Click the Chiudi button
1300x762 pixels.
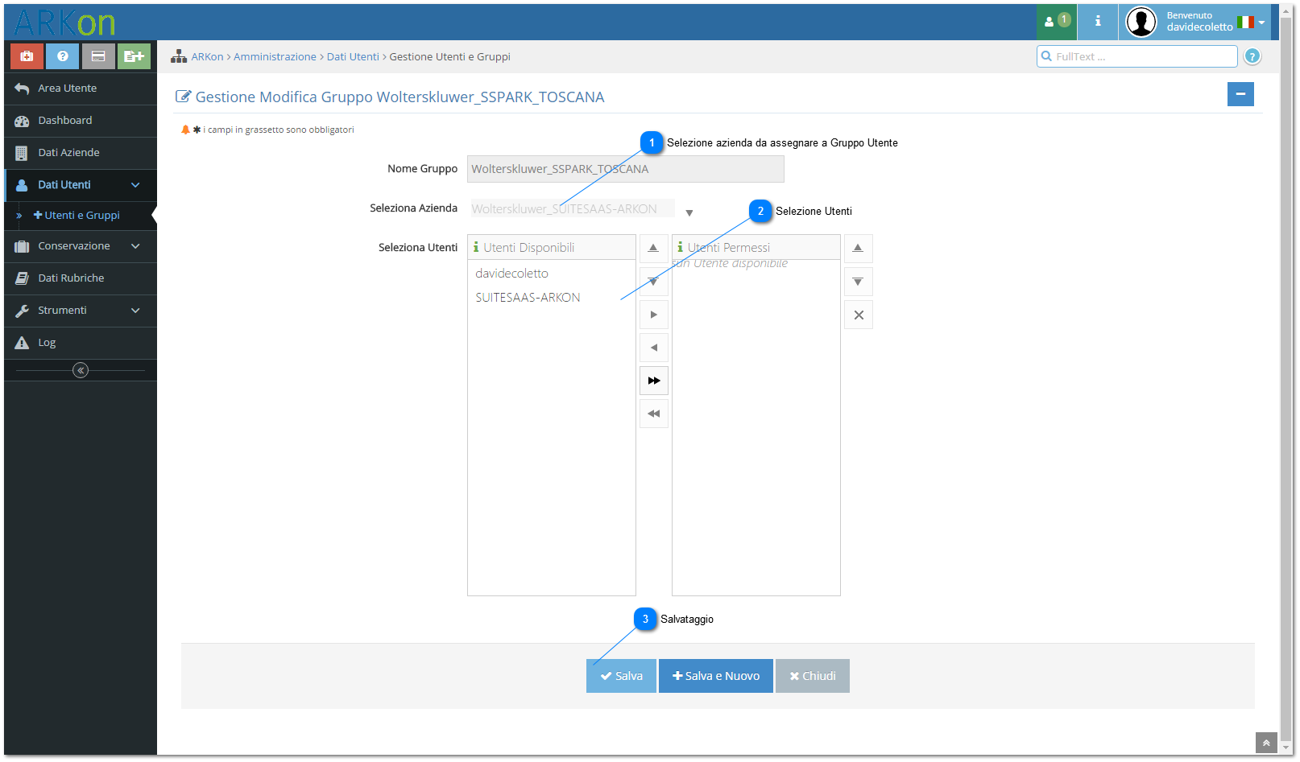(812, 676)
